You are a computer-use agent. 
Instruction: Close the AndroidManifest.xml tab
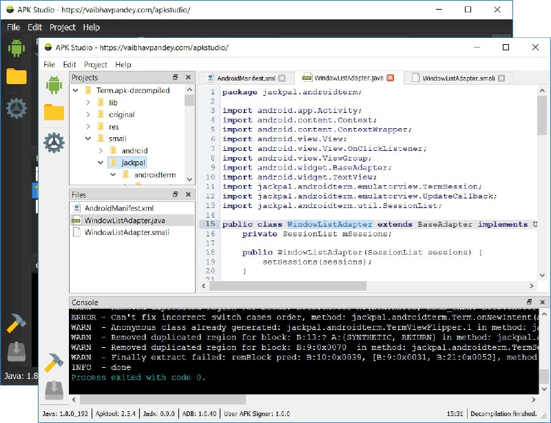(282, 78)
